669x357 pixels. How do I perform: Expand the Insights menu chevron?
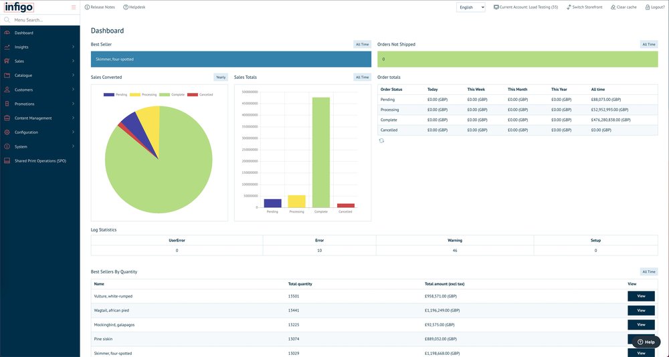tap(73, 47)
